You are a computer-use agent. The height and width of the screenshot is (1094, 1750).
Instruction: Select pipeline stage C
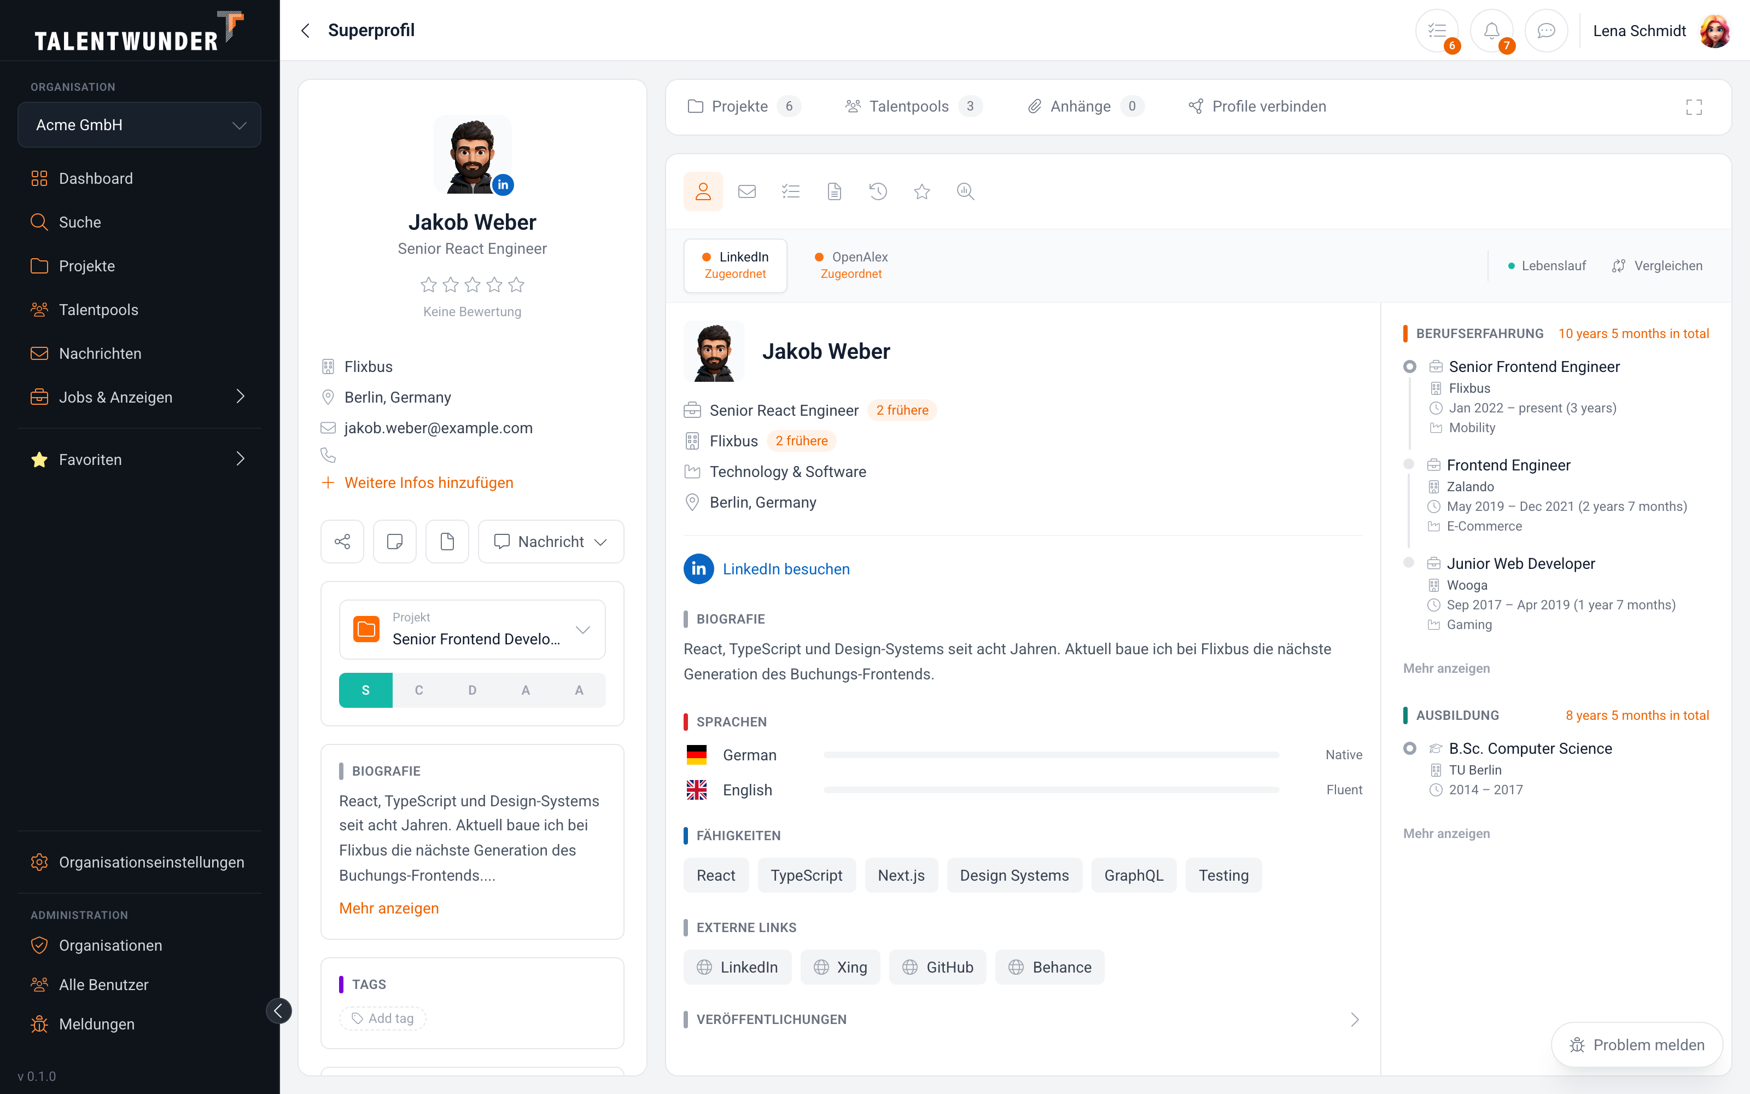419,690
